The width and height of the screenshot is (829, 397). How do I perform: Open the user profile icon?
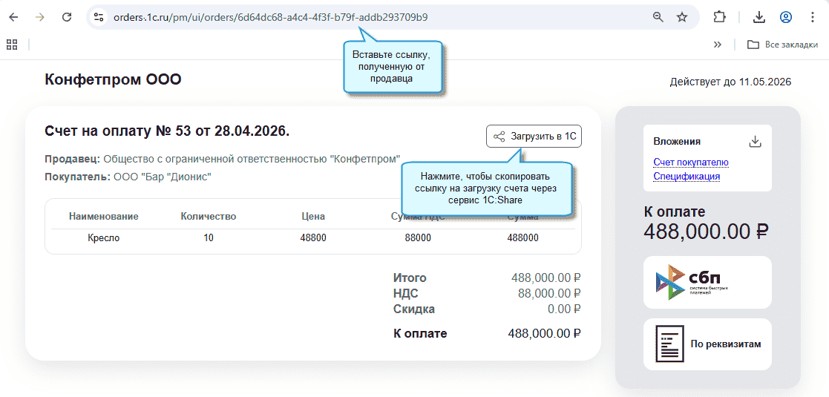(x=786, y=17)
